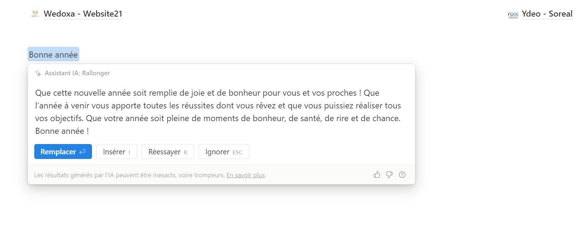This screenshot has height=226, width=576.
Task: Click the highlighted Bonne année text
Action: pyautogui.click(x=53, y=55)
